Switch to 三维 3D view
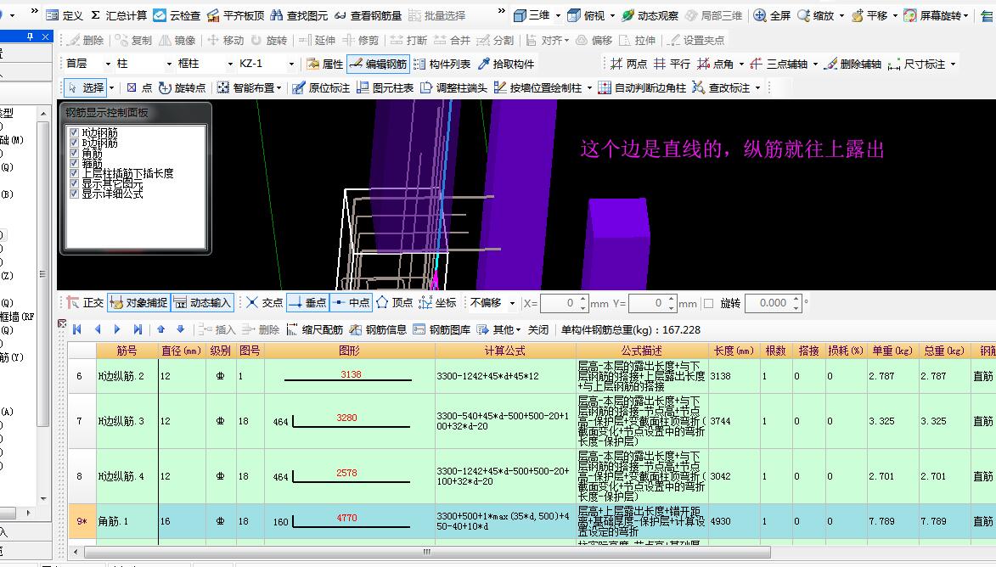Image resolution: width=996 pixels, height=567 pixels. (x=532, y=15)
